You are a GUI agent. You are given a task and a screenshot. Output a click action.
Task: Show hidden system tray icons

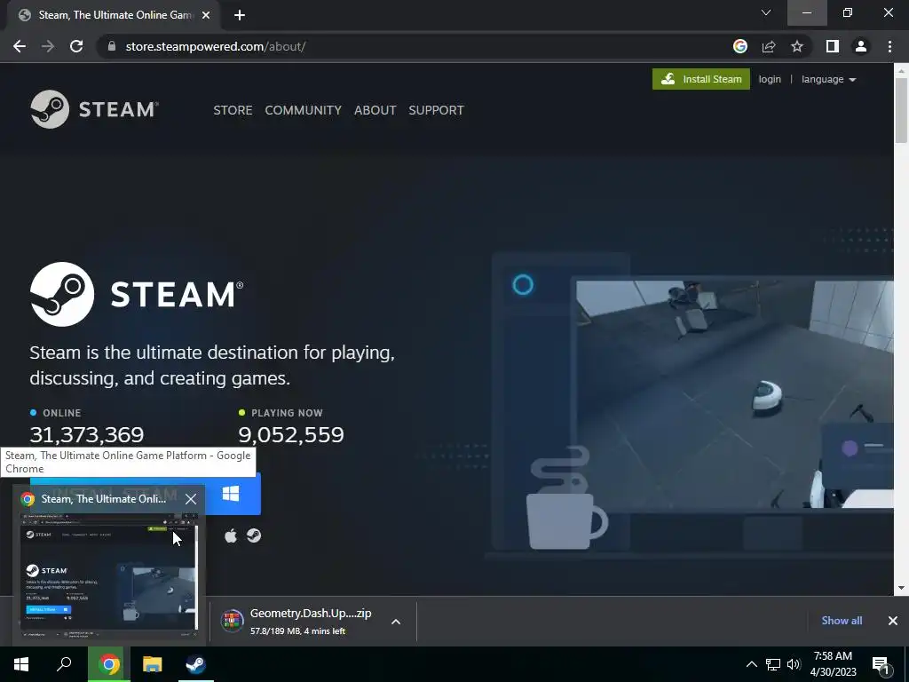coord(751,664)
